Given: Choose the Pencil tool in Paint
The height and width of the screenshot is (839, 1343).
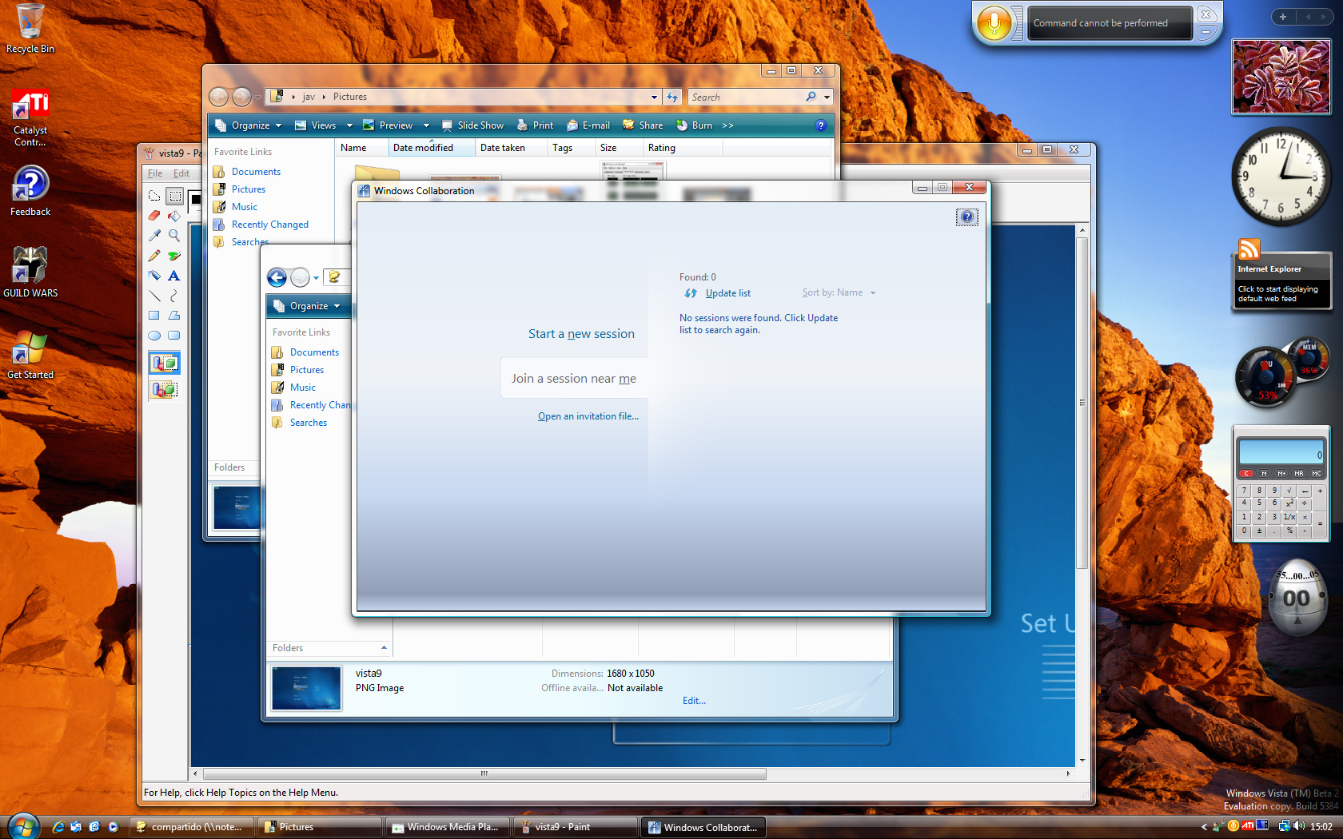Looking at the screenshot, I should 154,256.
